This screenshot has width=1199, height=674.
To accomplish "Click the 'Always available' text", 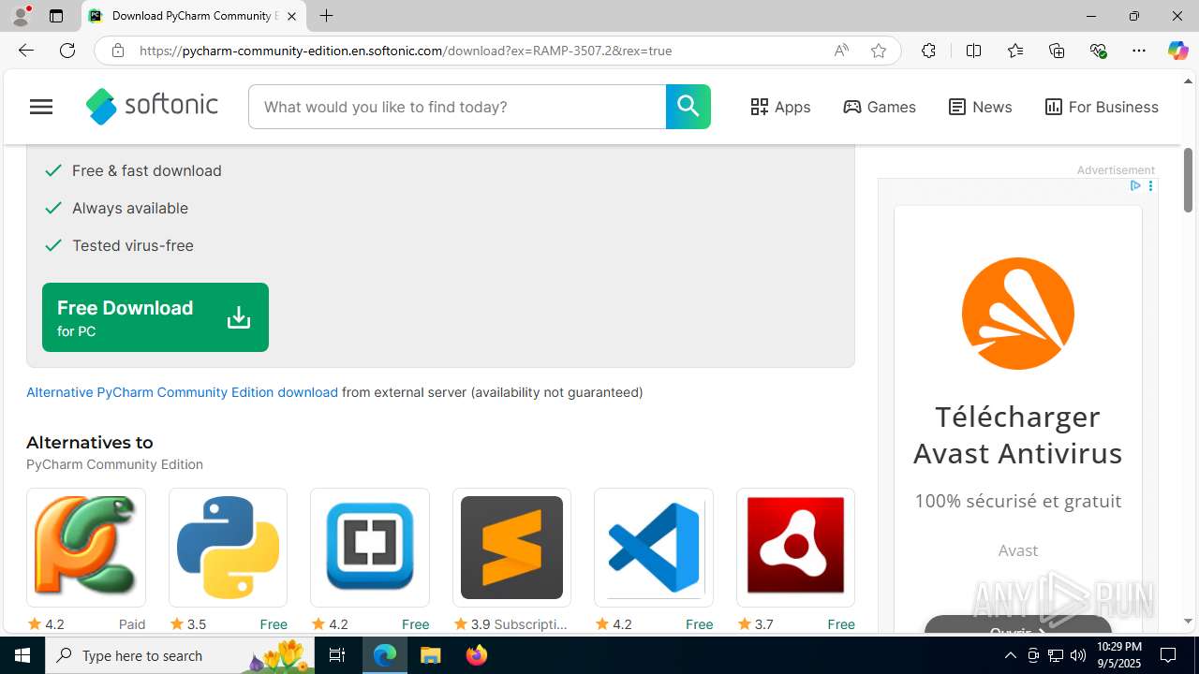I will coord(130,208).
